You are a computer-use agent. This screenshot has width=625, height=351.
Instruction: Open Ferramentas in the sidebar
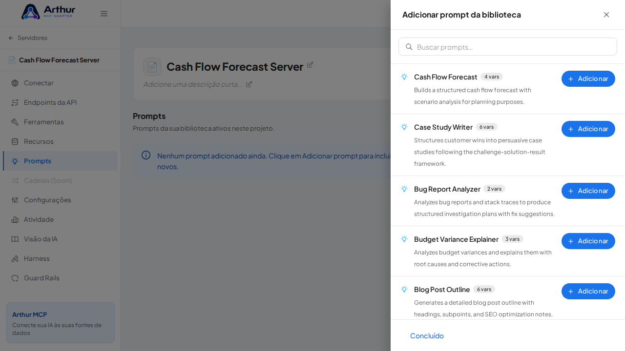click(x=60, y=122)
